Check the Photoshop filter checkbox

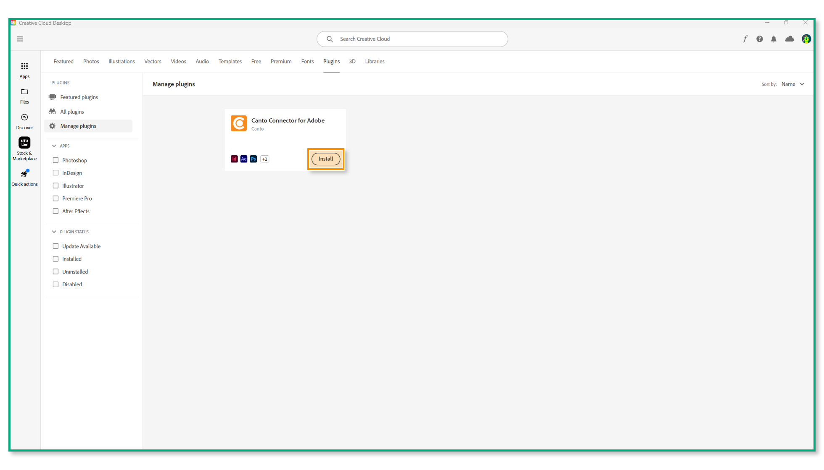point(55,160)
